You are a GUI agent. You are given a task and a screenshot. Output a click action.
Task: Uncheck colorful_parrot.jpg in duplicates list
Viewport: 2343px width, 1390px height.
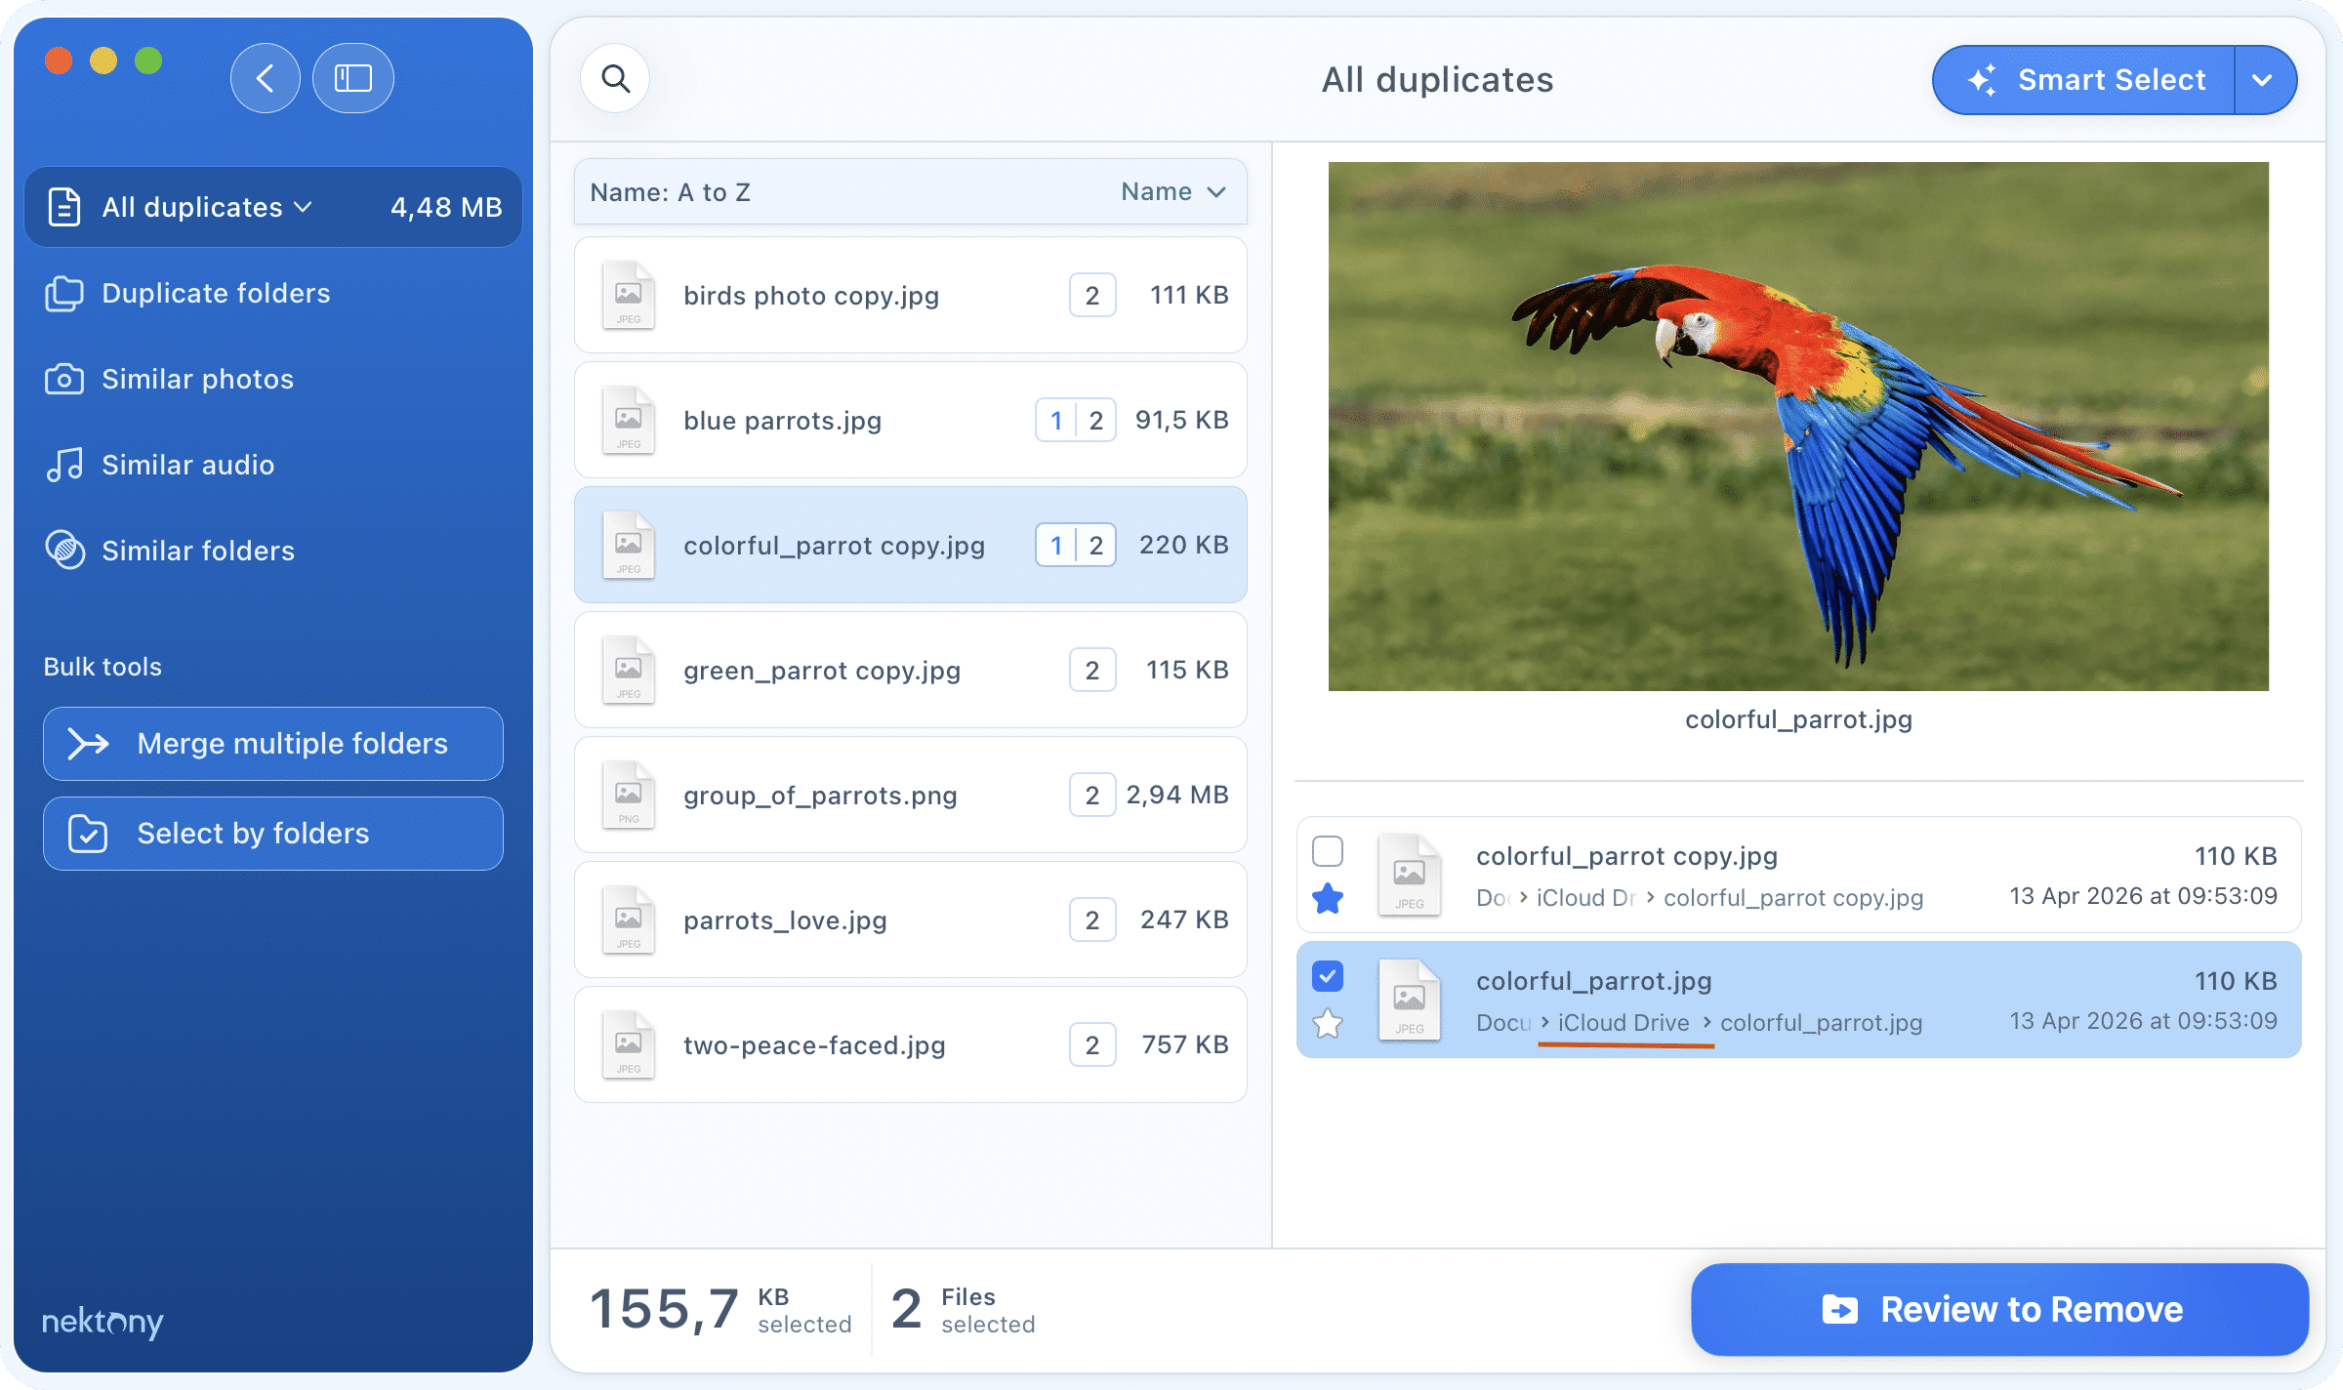tap(1327, 975)
